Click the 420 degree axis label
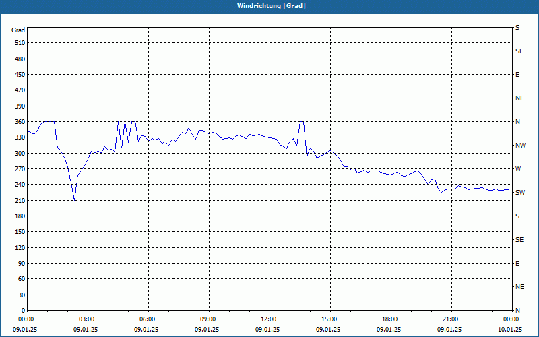Viewport: 539px width, 337px height. [x=21, y=90]
